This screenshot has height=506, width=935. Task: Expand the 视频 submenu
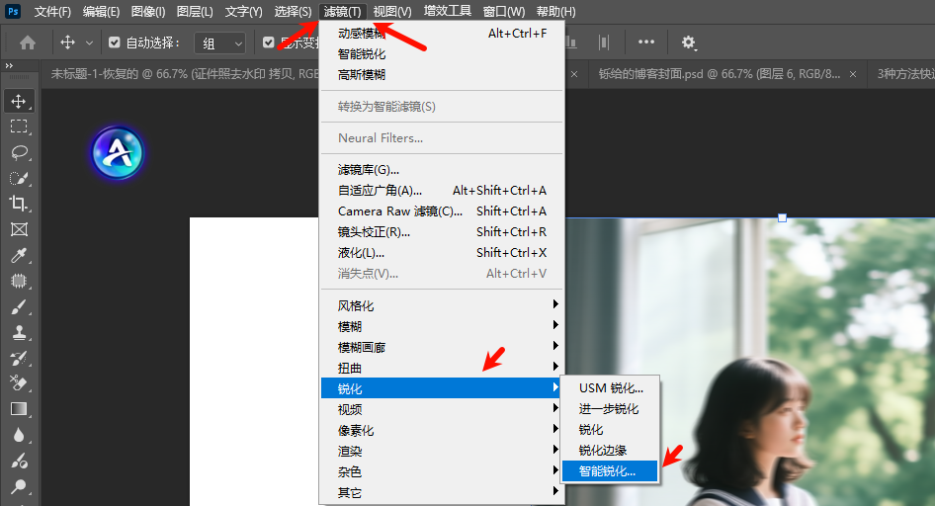click(442, 409)
